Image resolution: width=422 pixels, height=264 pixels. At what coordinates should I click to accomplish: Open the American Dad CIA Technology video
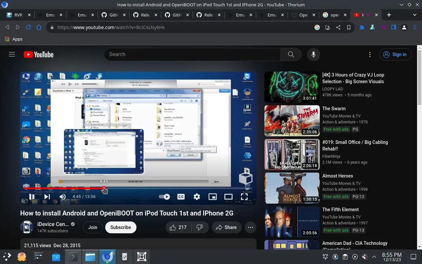click(x=355, y=246)
